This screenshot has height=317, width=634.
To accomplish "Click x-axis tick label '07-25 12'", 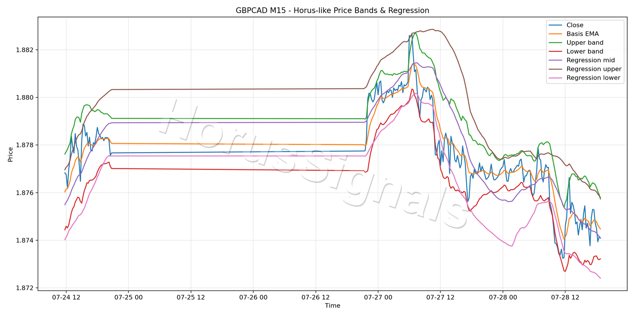I will [x=191, y=297].
